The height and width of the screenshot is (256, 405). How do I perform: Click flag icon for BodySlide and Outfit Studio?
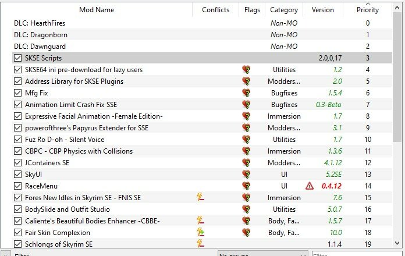click(x=247, y=209)
